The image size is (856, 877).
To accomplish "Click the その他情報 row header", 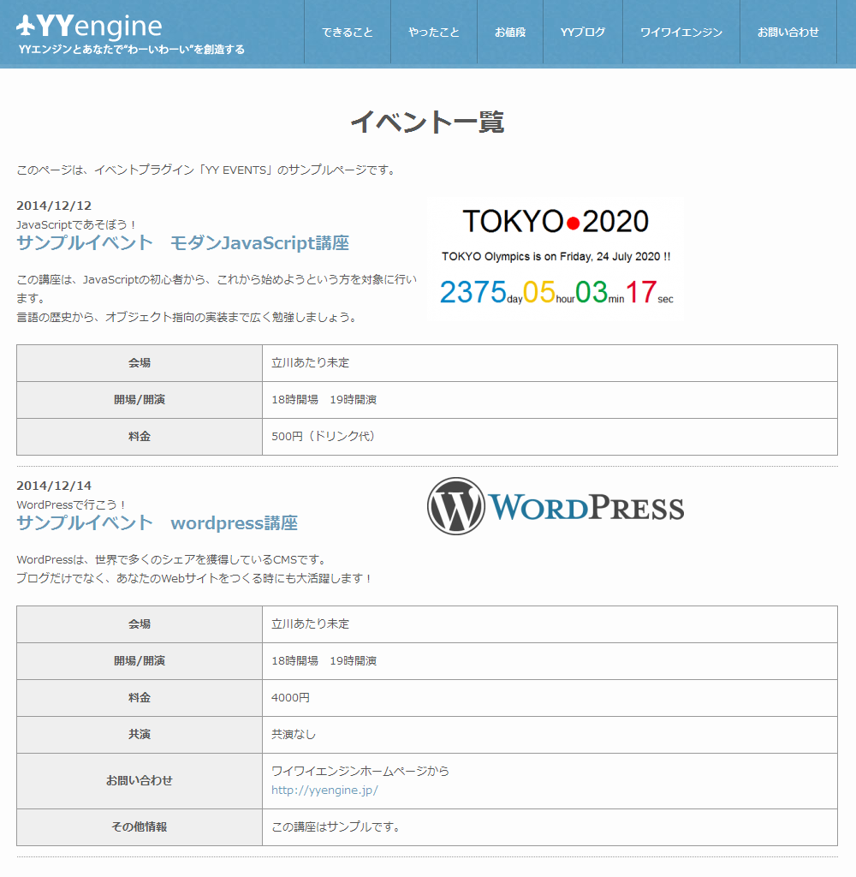I will [x=140, y=826].
